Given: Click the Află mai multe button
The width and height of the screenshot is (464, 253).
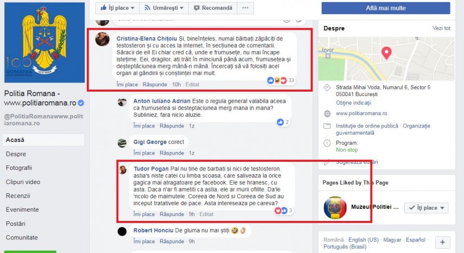Looking at the screenshot, I should (386, 8).
